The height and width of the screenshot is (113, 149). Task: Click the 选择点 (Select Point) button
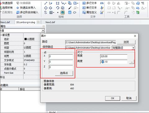[64, 73]
